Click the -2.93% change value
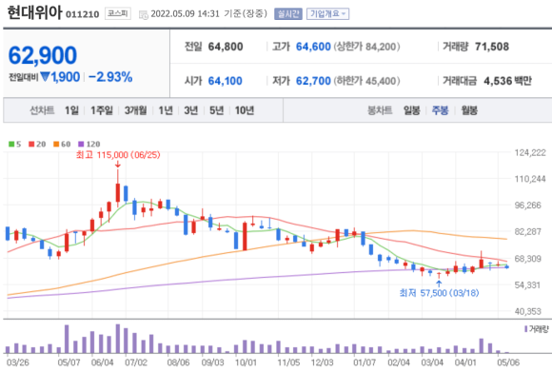 pyautogui.click(x=110, y=77)
